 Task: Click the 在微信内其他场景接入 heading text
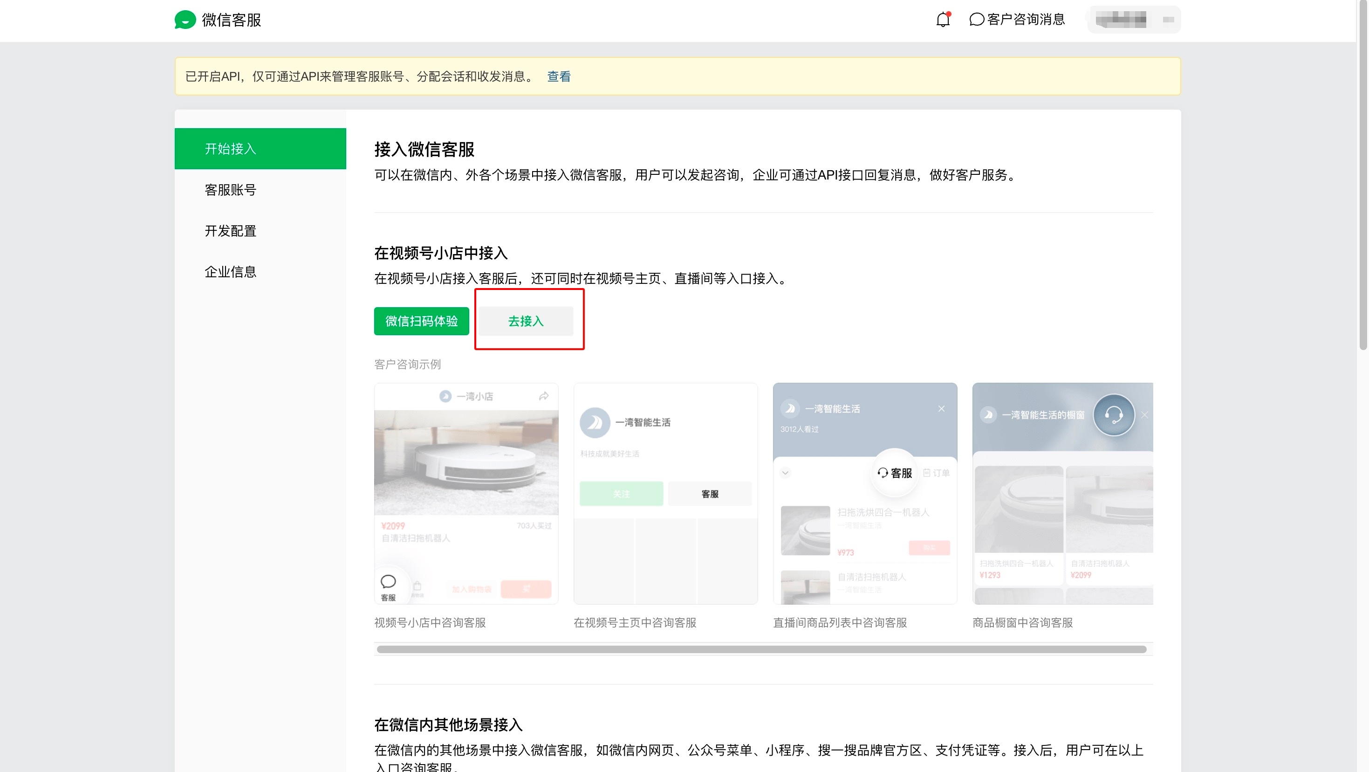tap(448, 724)
